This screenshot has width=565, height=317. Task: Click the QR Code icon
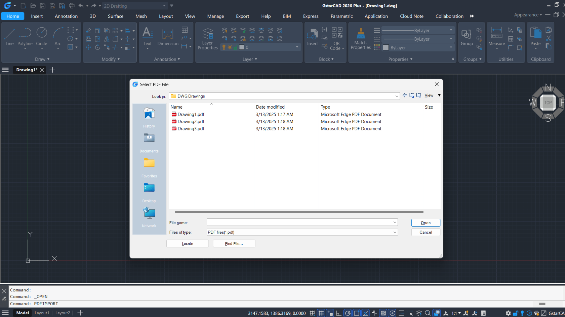[x=337, y=38]
